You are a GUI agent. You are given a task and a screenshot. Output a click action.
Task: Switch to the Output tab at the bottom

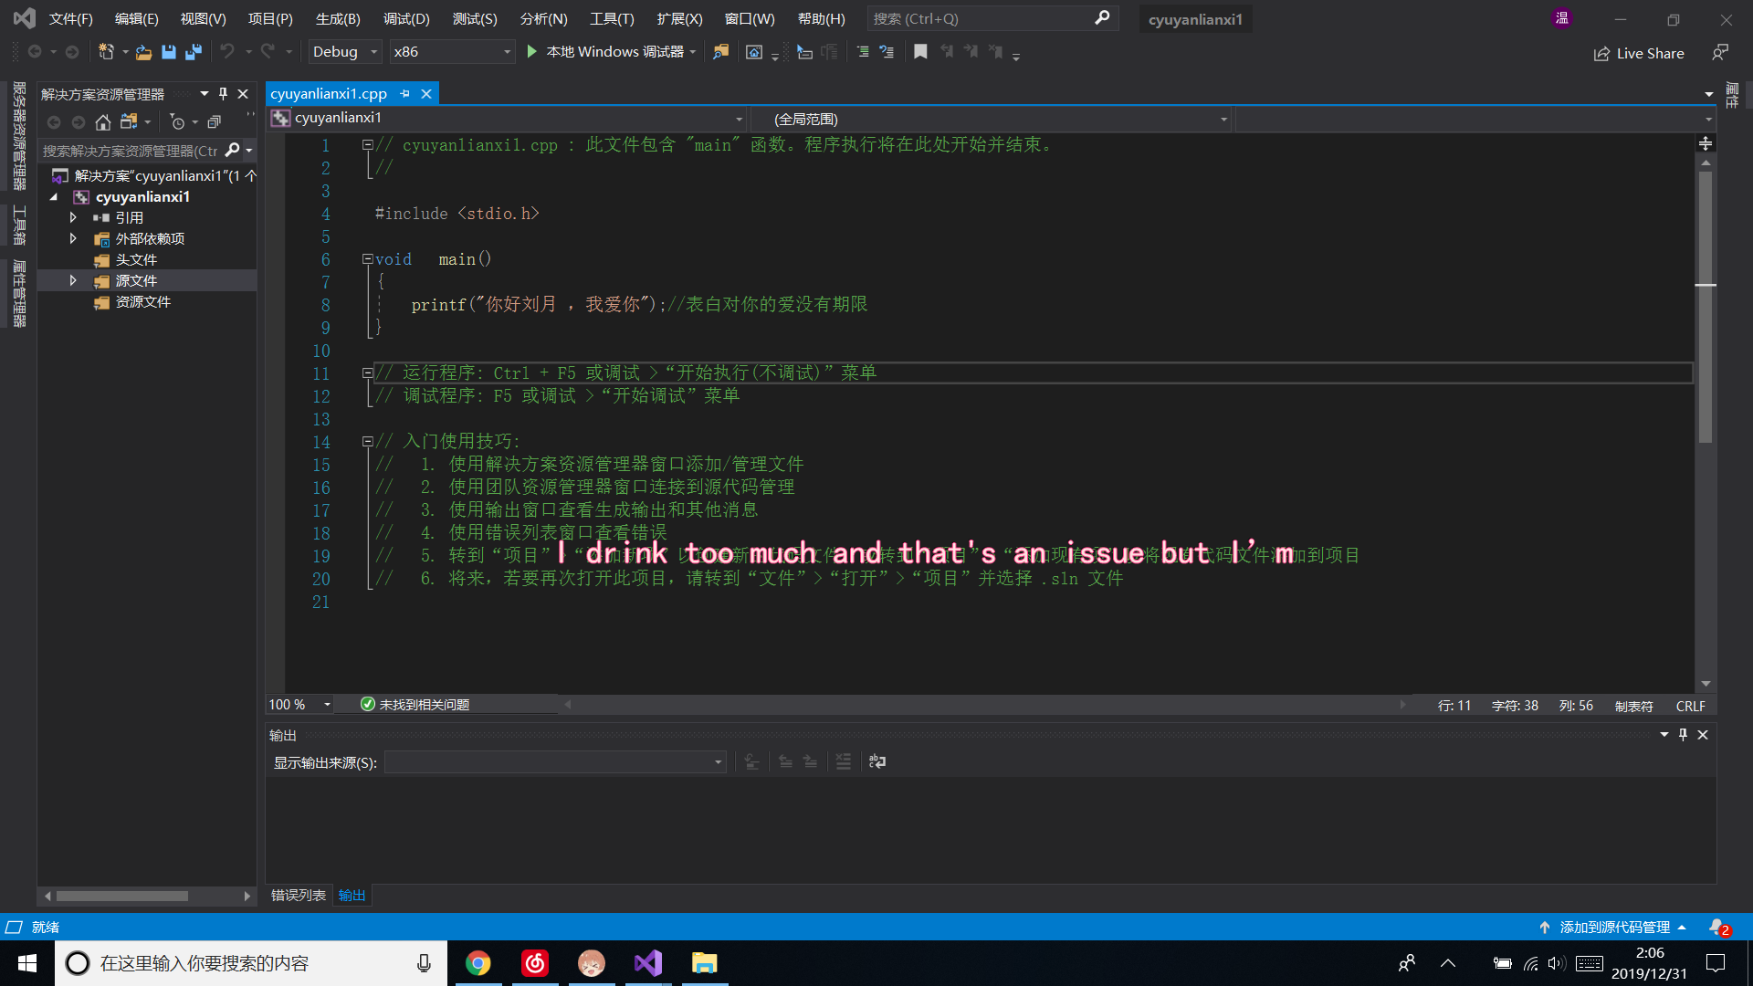pyautogui.click(x=352, y=895)
